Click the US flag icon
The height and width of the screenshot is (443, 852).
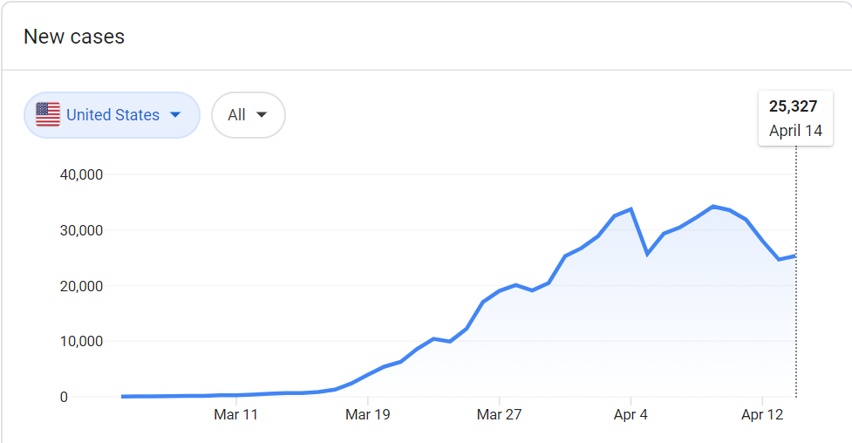pyautogui.click(x=48, y=114)
